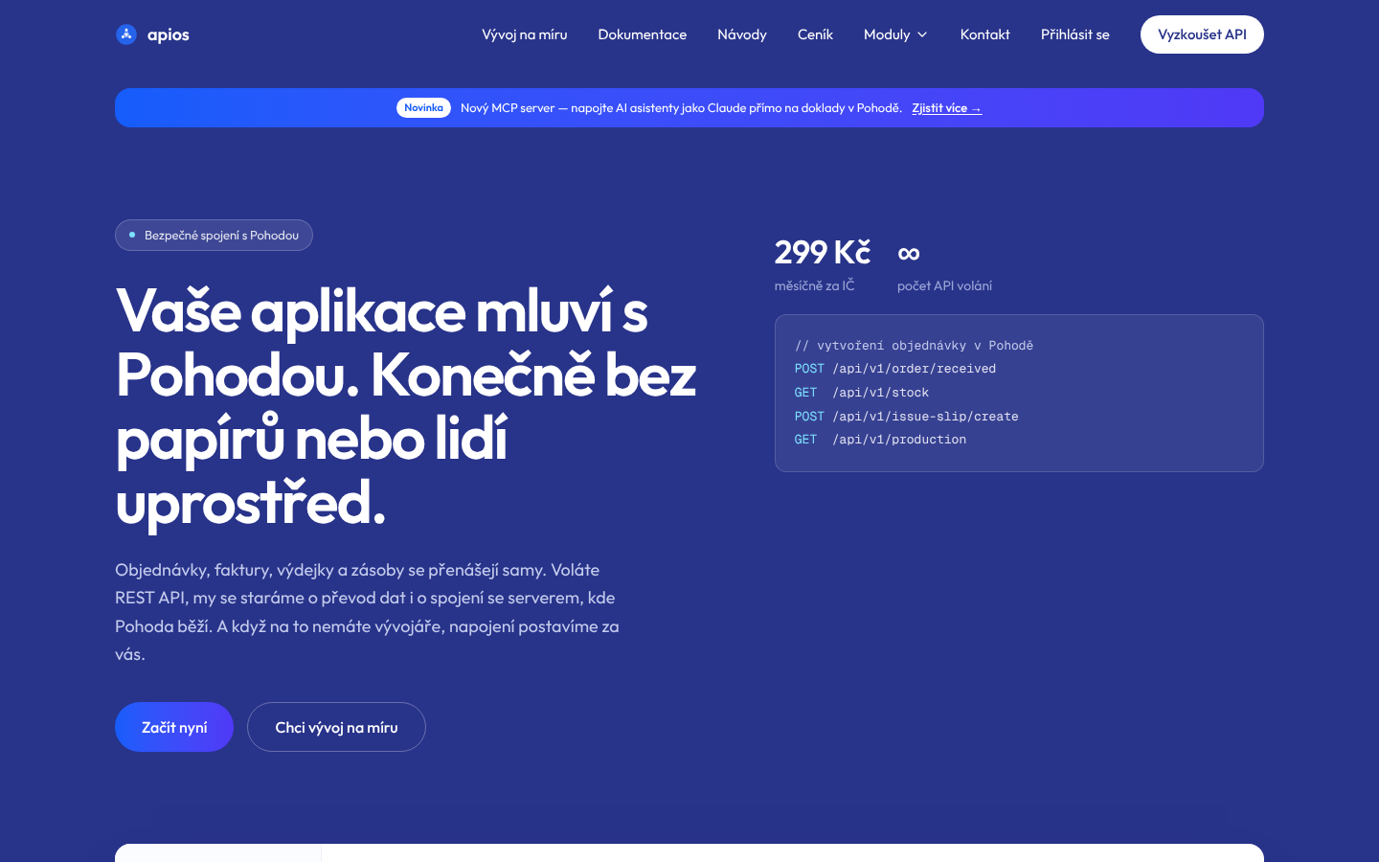
Task: Click the Vyzkoušet API button
Action: (x=1202, y=34)
